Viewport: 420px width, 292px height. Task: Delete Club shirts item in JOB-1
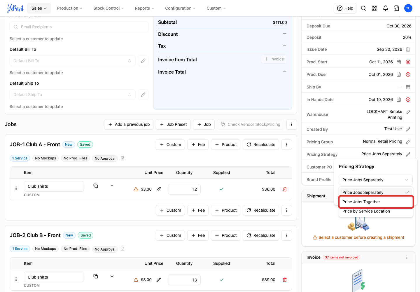(x=285, y=189)
